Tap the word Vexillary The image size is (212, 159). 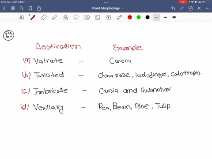[x=48, y=108]
